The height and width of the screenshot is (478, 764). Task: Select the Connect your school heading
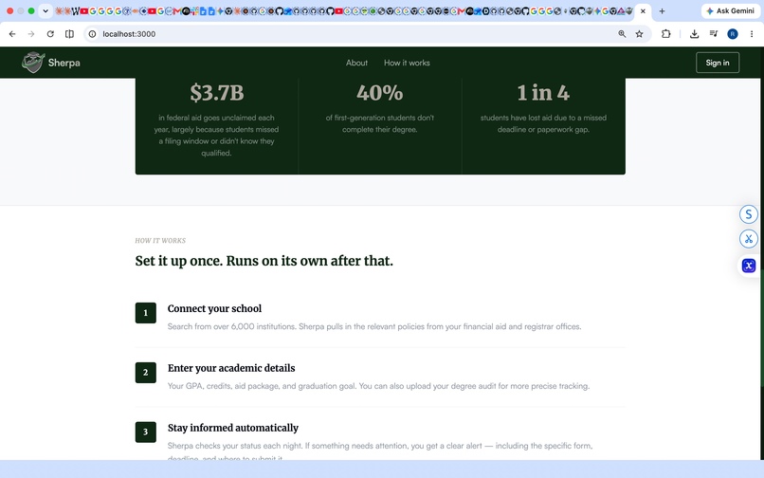tap(214, 308)
